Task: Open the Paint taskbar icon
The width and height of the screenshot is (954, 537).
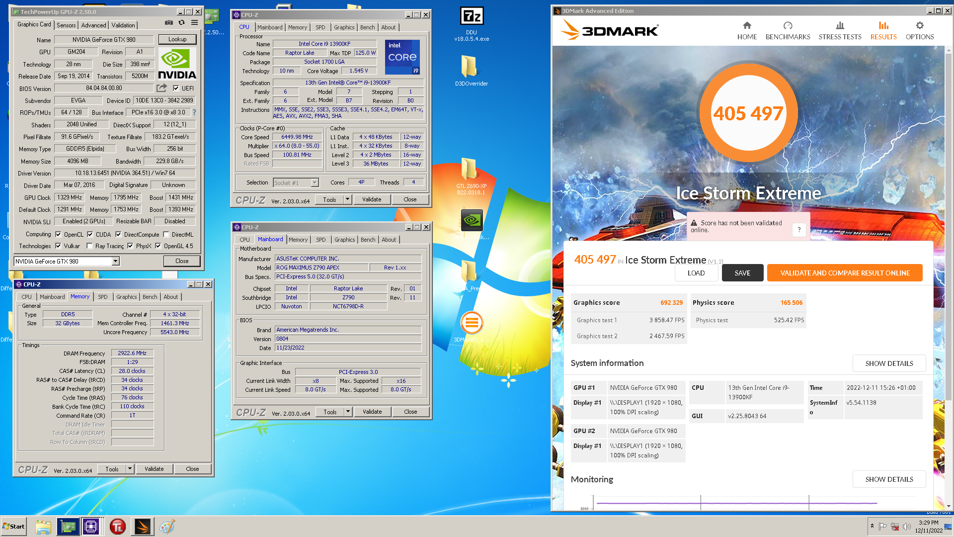Action: click(167, 527)
